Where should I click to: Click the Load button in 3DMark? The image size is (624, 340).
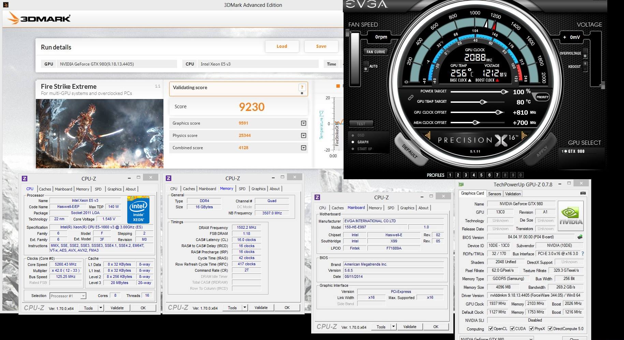[x=282, y=46]
